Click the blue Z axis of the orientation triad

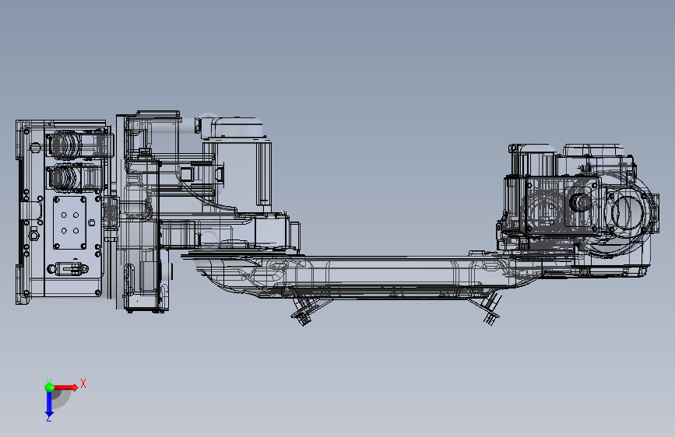tap(49, 404)
